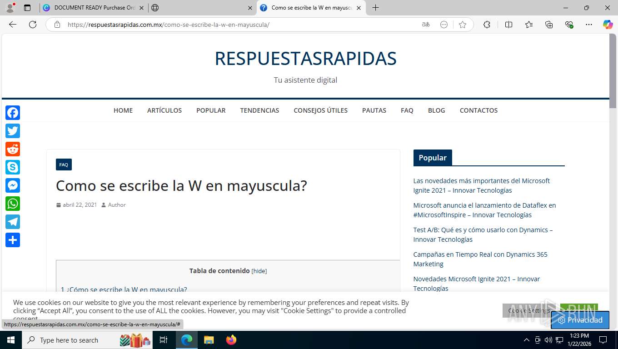Close the Como se escribe tab
The height and width of the screenshot is (349, 618).
359,8
